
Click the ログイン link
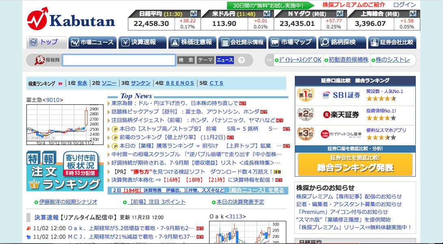(404, 5)
